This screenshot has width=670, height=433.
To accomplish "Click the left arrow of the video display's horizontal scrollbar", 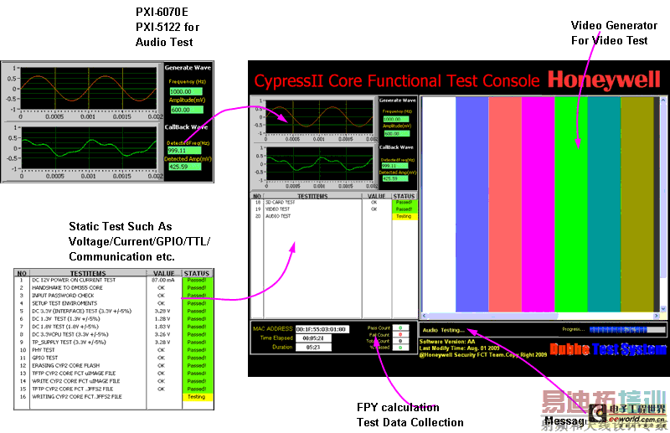I will (x=425, y=317).
